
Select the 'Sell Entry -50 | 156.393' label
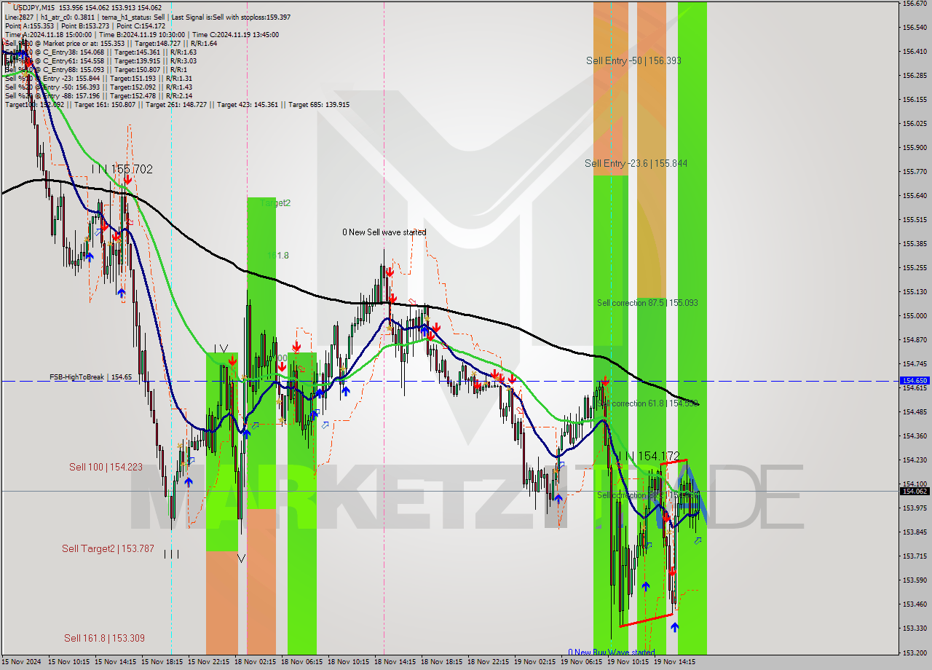[633, 60]
